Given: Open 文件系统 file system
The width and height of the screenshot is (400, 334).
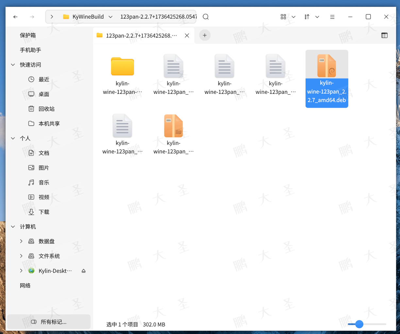Looking at the screenshot, I should [49, 256].
